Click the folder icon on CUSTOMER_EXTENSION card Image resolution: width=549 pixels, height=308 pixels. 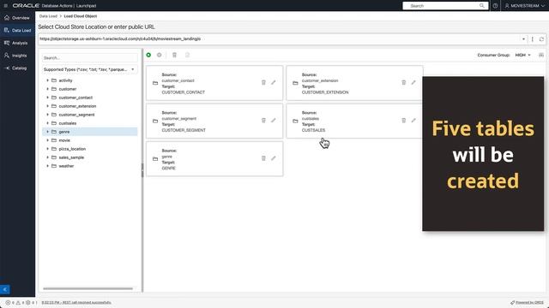295,83
